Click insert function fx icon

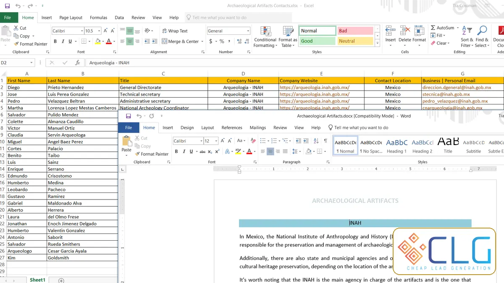(x=77, y=62)
